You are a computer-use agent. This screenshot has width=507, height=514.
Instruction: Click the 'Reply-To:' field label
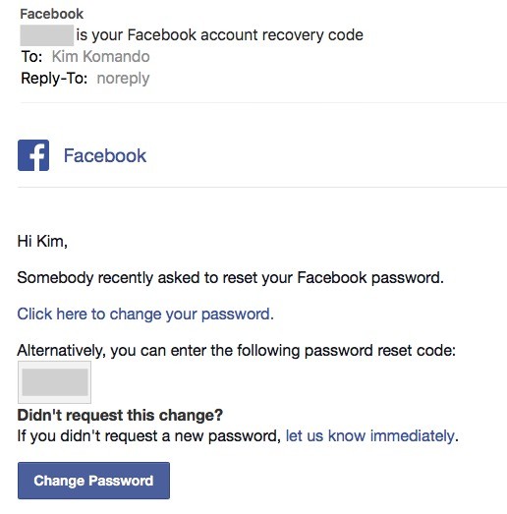(x=54, y=79)
